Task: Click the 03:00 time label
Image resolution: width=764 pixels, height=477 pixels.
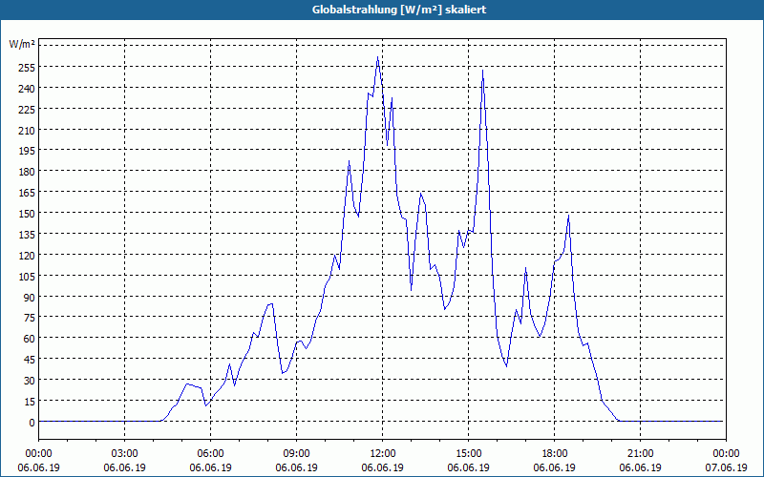Action: (x=125, y=454)
